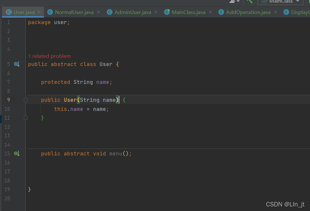Open the AdminUser.java tab
This screenshot has width=310, height=211.
click(x=133, y=12)
